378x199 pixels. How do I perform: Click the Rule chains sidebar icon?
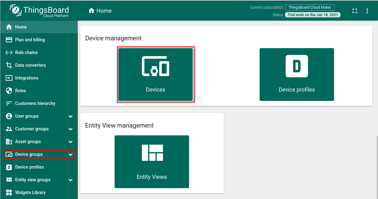[x=9, y=52]
